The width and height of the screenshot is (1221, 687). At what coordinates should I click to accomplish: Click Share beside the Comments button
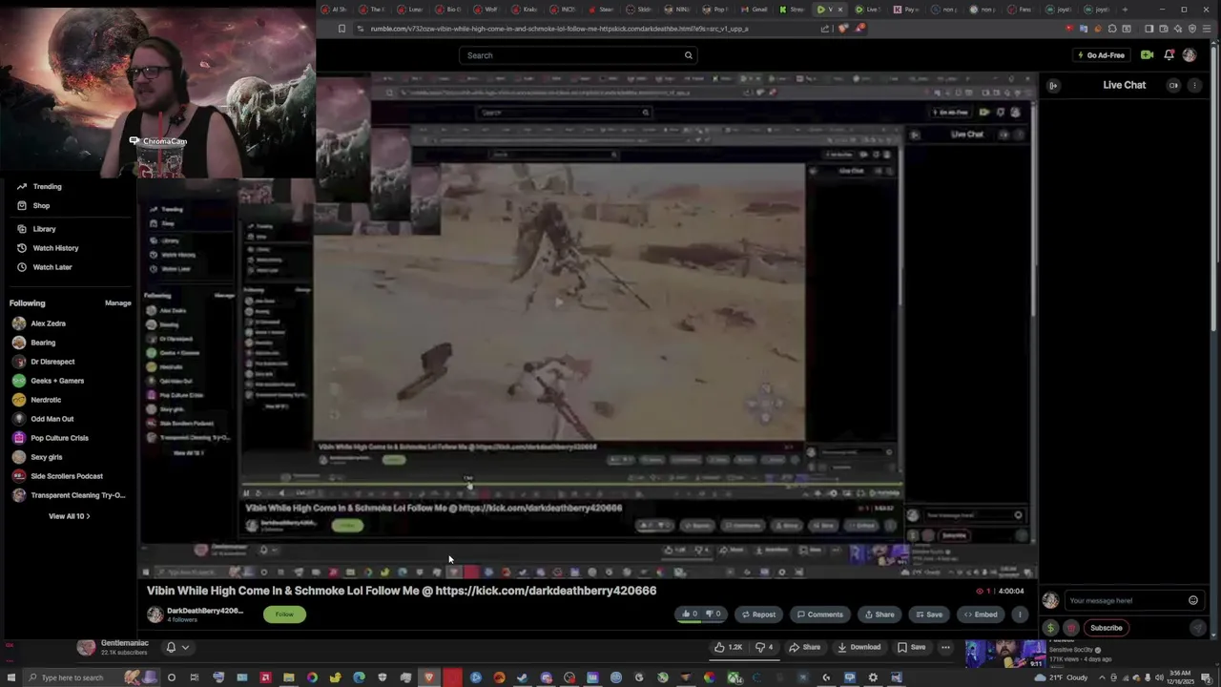pos(879,614)
